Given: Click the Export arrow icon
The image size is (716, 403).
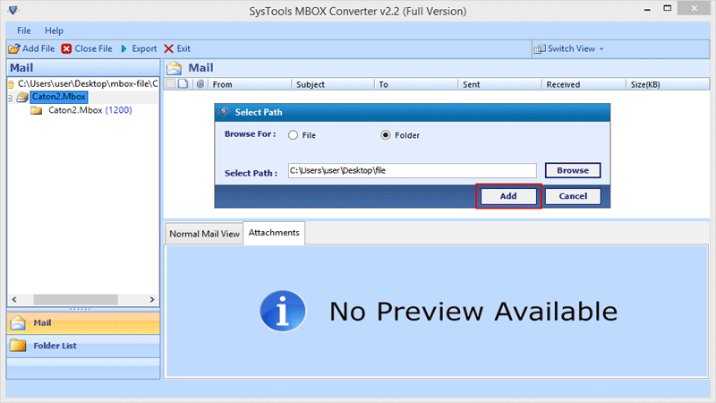Looking at the screenshot, I should [124, 48].
